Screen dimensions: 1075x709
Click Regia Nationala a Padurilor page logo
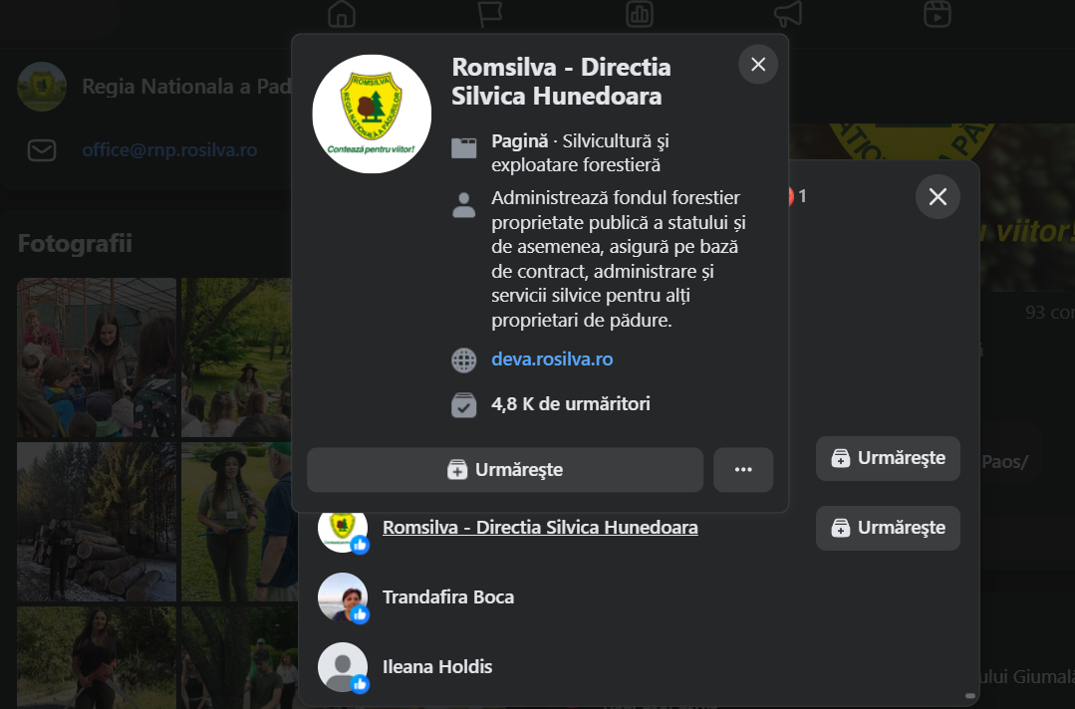click(x=42, y=87)
